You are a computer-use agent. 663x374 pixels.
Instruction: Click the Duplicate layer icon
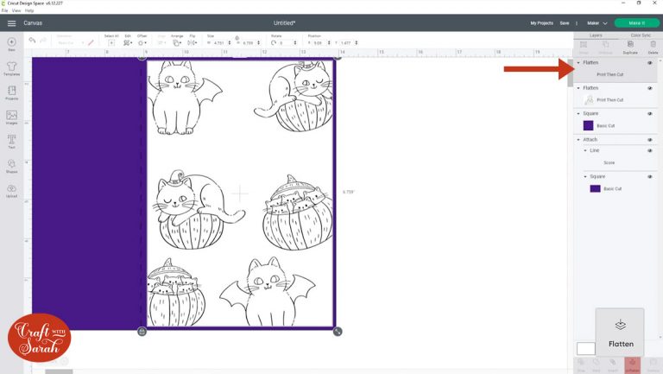coord(629,46)
